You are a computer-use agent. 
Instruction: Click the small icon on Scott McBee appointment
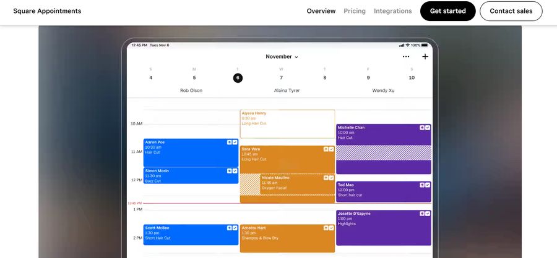pos(229,228)
